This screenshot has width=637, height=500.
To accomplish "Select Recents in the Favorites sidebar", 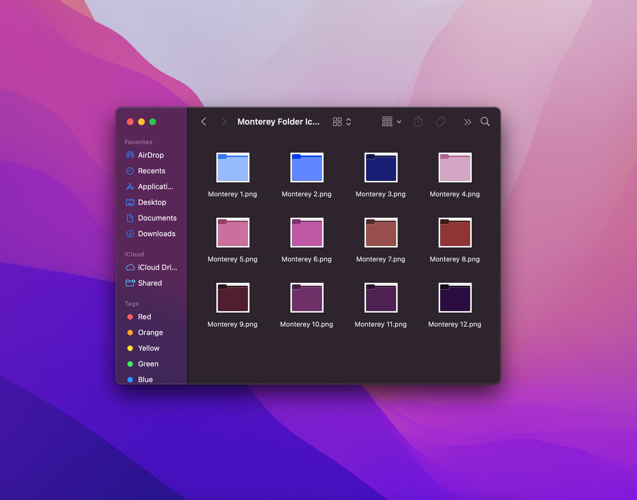I will coord(152,171).
